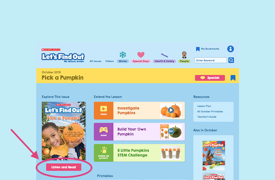Select the Special Days heart icon
The height and width of the screenshot is (180, 275).
tap(141, 55)
